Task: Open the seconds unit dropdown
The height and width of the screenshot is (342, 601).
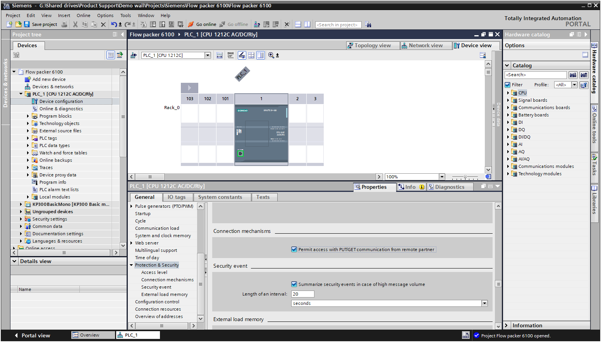Action: (484, 303)
